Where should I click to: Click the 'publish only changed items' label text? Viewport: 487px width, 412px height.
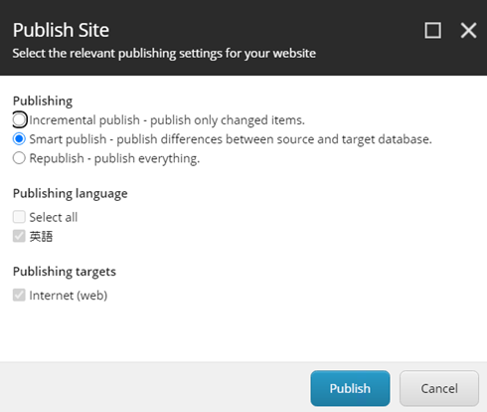pyautogui.click(x=228, y=120)
